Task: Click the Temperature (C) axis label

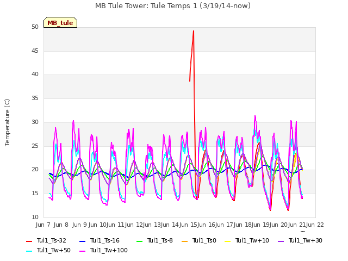Action: (x=7, y=122)
